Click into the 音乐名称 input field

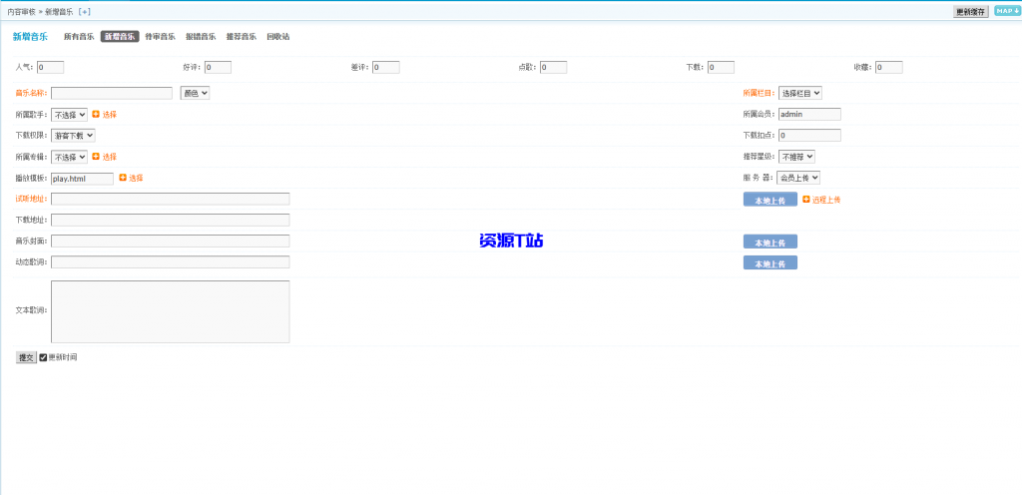112,93
